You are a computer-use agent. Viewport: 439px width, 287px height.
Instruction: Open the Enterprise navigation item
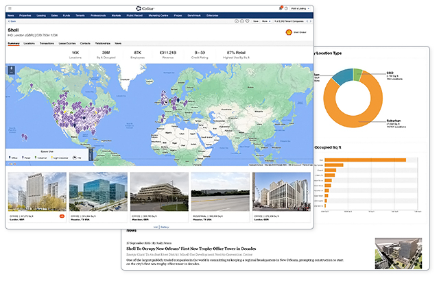pos(212,16)
